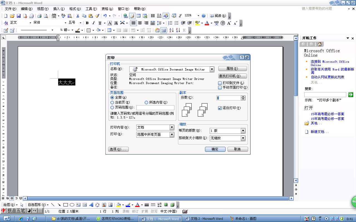The height and width of the screenshot is (222, 356).
Task: Click the Insert WordArt icon
Action: coord(91,205)
